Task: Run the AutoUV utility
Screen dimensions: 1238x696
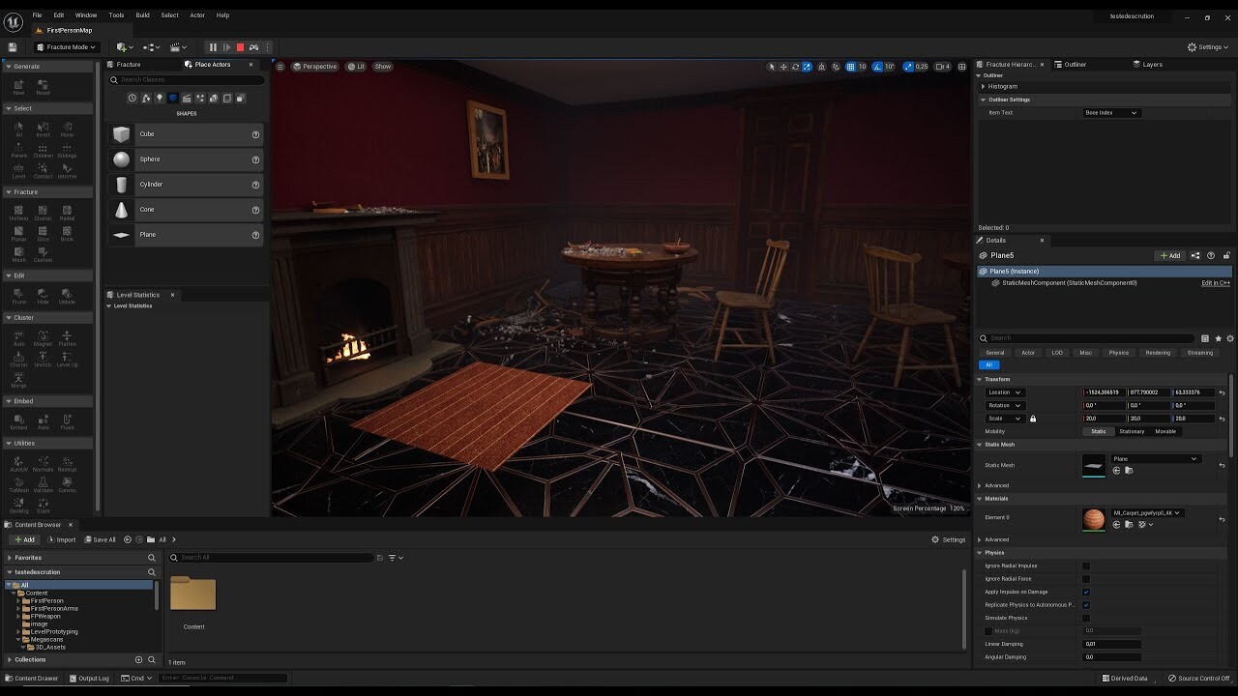Action: point(18,463)
